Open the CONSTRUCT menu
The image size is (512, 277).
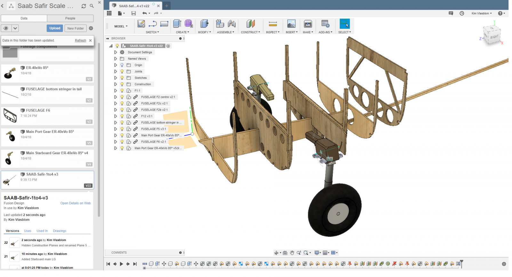click(x=251, y=32)
